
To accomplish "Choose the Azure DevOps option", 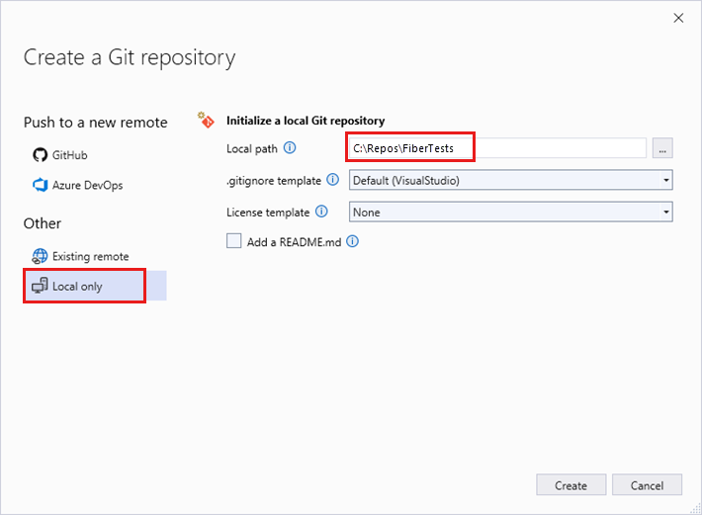I will point(87,185).
